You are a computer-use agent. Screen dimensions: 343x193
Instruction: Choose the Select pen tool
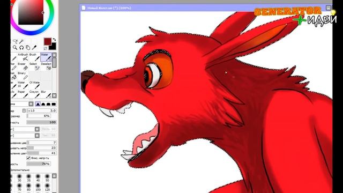click(34, 66)
